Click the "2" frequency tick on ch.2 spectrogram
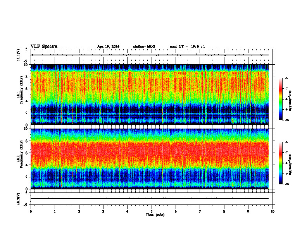Screen dimensions: 307x237 (x=27, y=177)
